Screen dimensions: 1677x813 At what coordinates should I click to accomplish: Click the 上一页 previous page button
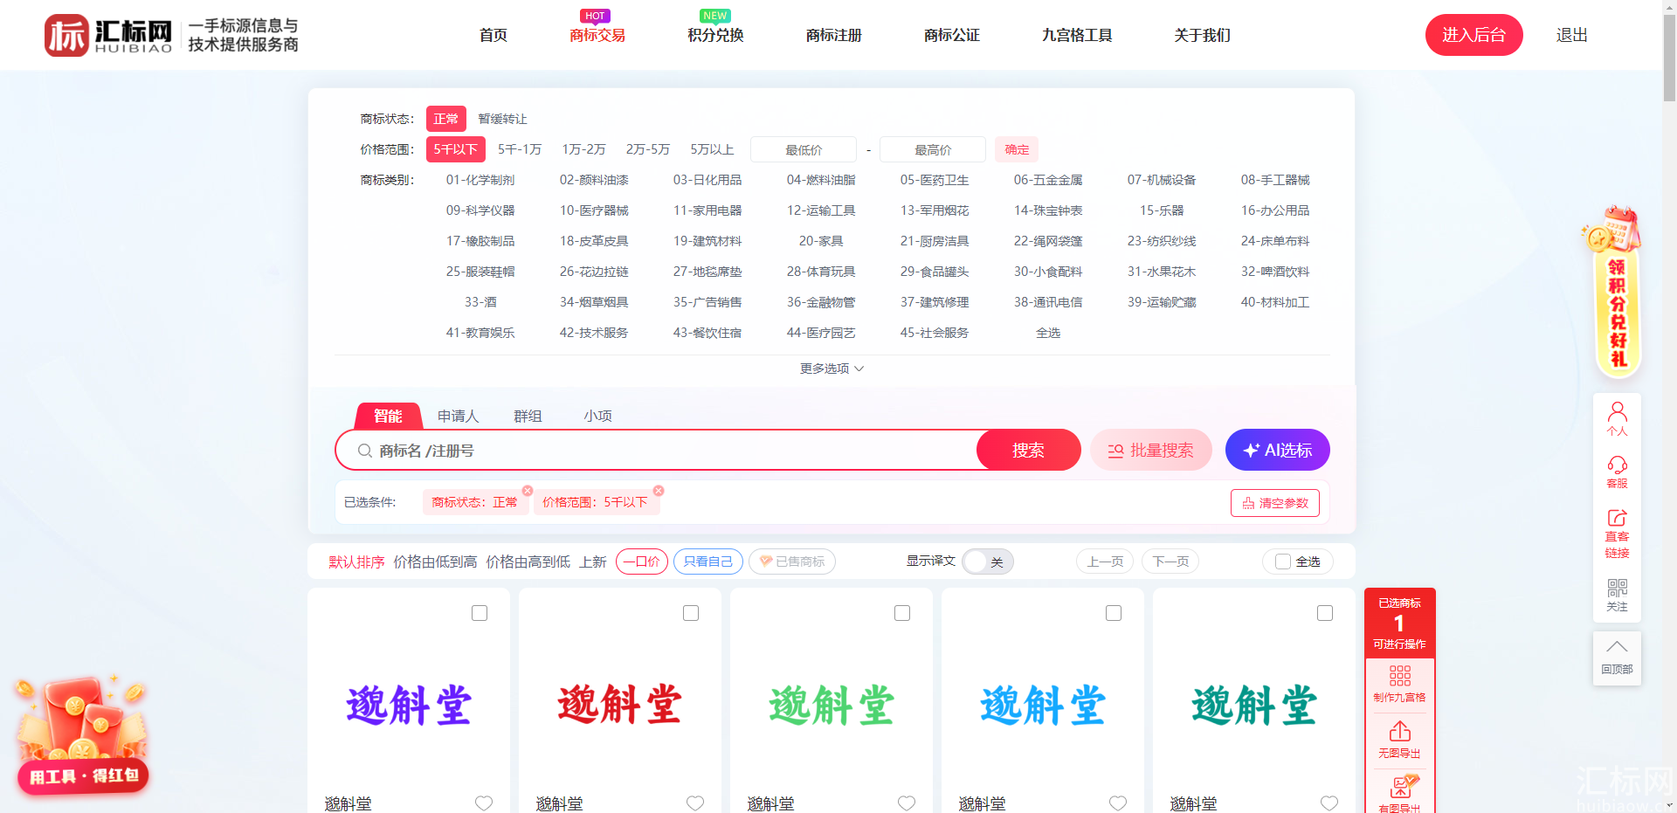pos(1105,562)
